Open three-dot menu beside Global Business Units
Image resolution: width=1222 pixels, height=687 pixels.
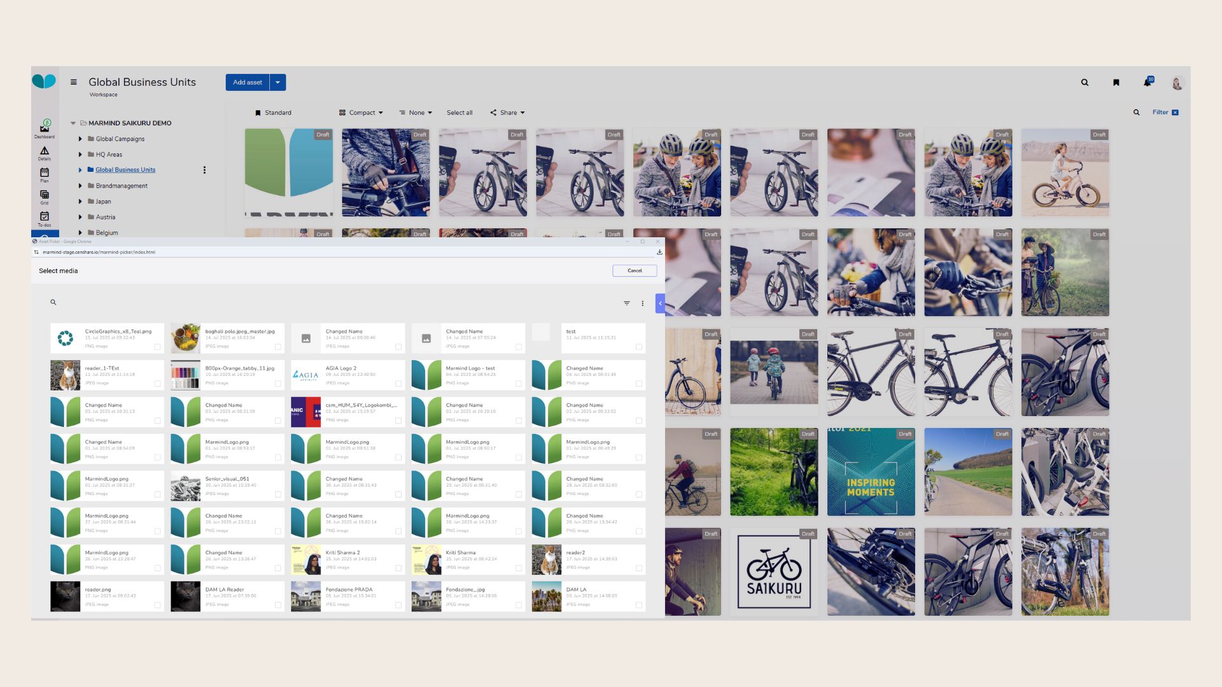[204, 170]
